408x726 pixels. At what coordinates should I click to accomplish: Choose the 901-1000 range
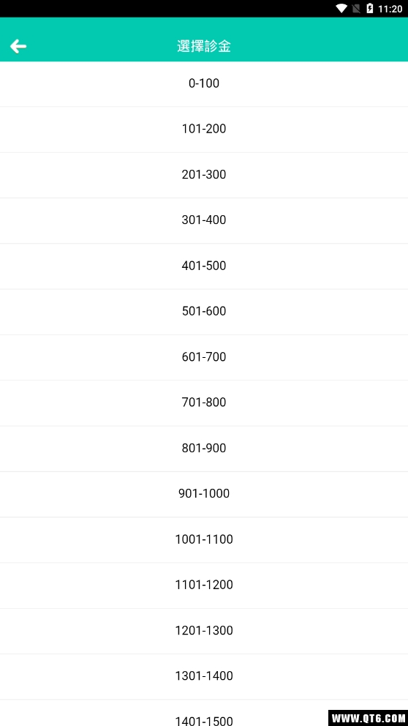pos(204,494)
